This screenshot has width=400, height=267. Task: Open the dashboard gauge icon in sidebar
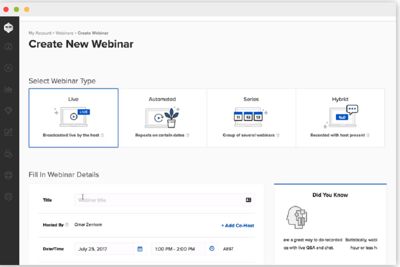(9, 46)
